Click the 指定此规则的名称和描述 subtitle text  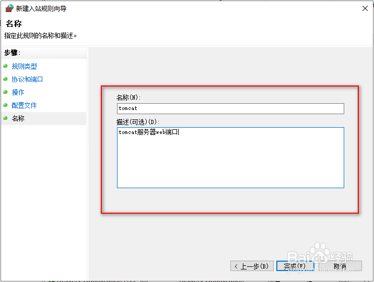point(40,35)
